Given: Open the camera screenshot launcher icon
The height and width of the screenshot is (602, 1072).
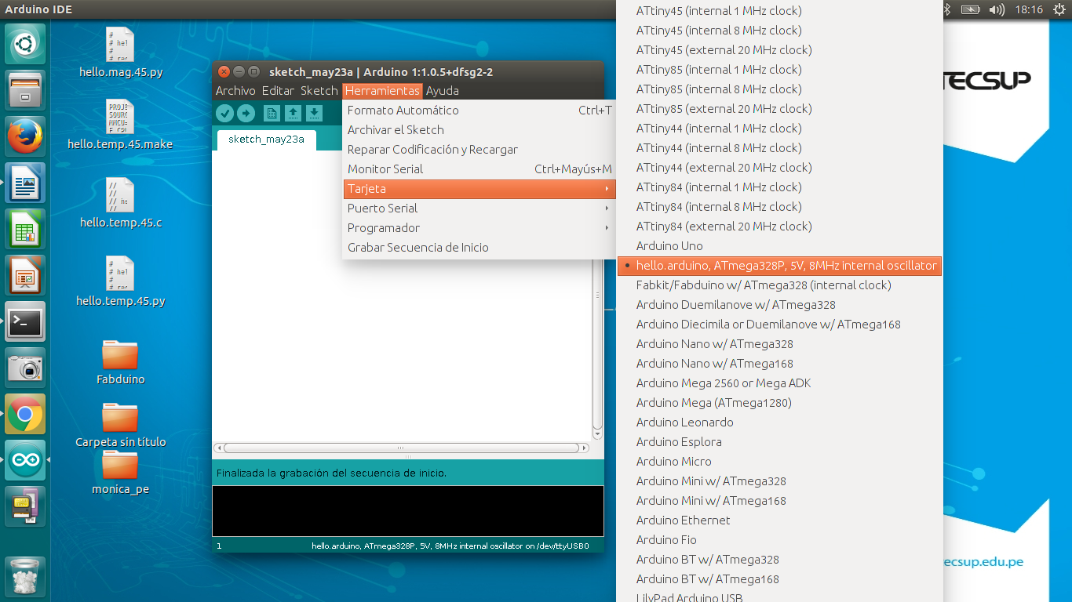Looking at the screenshot, I should pyautogui.click(x=25, y=368).
